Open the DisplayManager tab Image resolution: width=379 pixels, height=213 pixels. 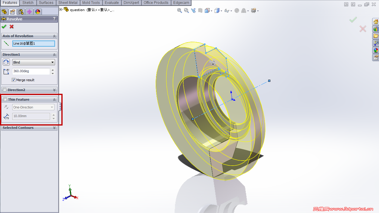pos(38,12)
